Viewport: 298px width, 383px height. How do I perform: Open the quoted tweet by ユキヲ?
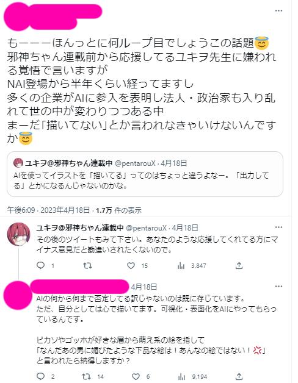pyautogui.click(x=145, y=174)
